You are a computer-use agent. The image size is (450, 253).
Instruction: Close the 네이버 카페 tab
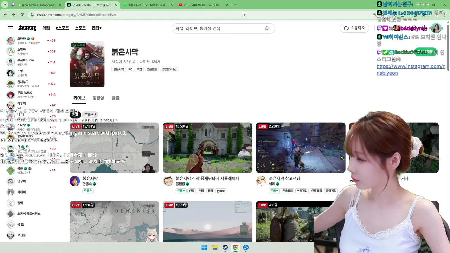coord(172,5)
